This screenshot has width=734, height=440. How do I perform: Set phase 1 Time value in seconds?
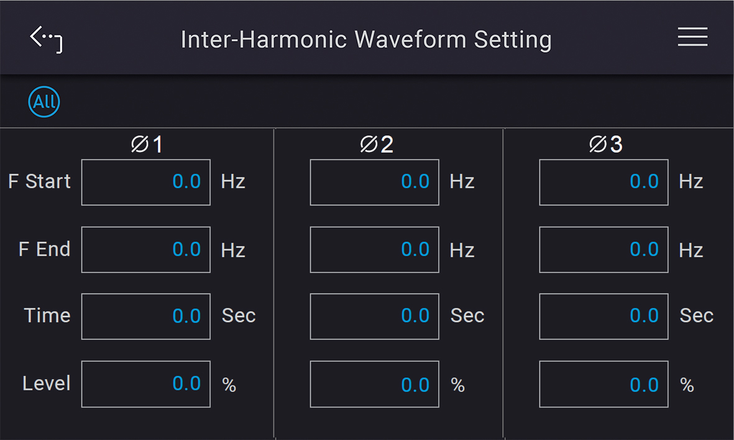(145, 317)
